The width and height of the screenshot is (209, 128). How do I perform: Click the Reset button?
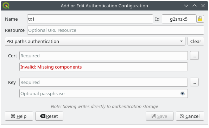coord(49,116)
